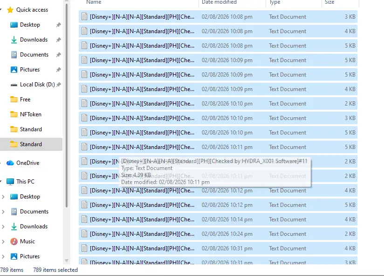Click the Quick access star icon
Screen dimensions: 384x276
pos(10,10)
